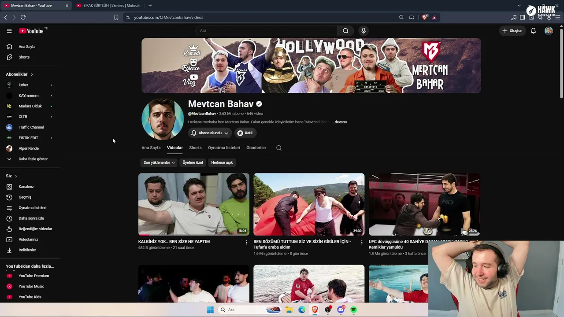Image resolution: width=564 pixels, height=317 pixels.
Task: Submit search with the magnifier button
Action: click(346, 31)
